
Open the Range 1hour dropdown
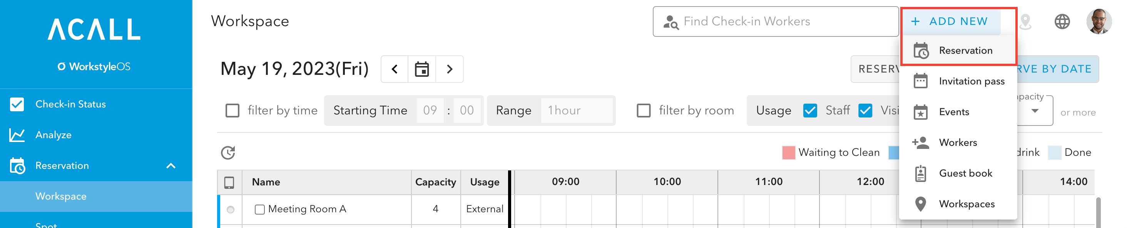pyautogui.click(x=577, y=111)
